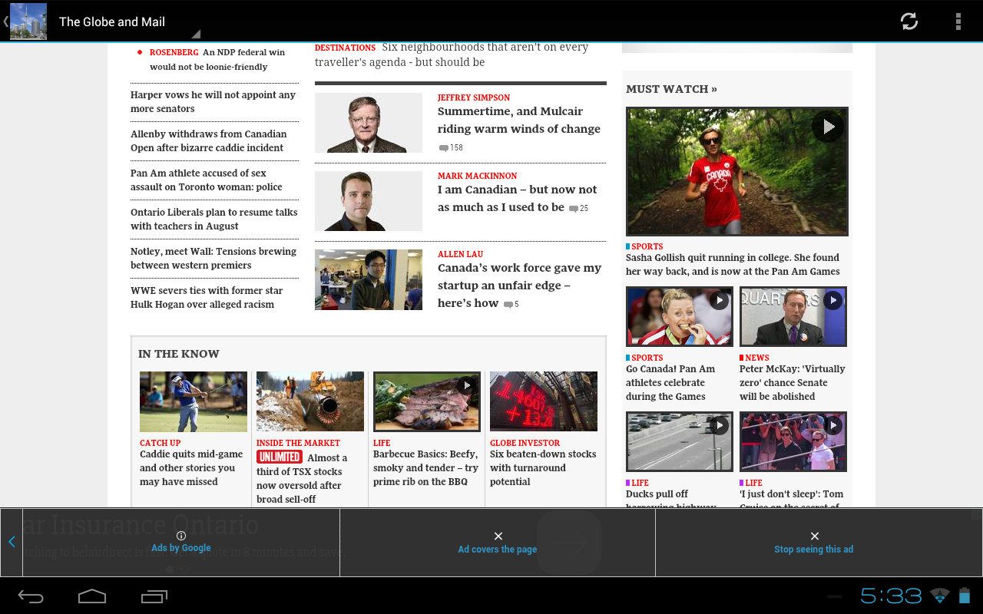
Task: Tap the Globe and Mail app icon
Action: point(28,21)
